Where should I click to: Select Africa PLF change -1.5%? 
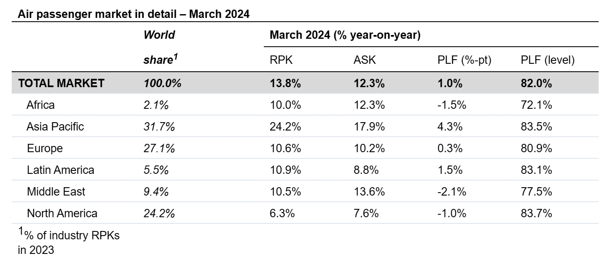(452, 105)
